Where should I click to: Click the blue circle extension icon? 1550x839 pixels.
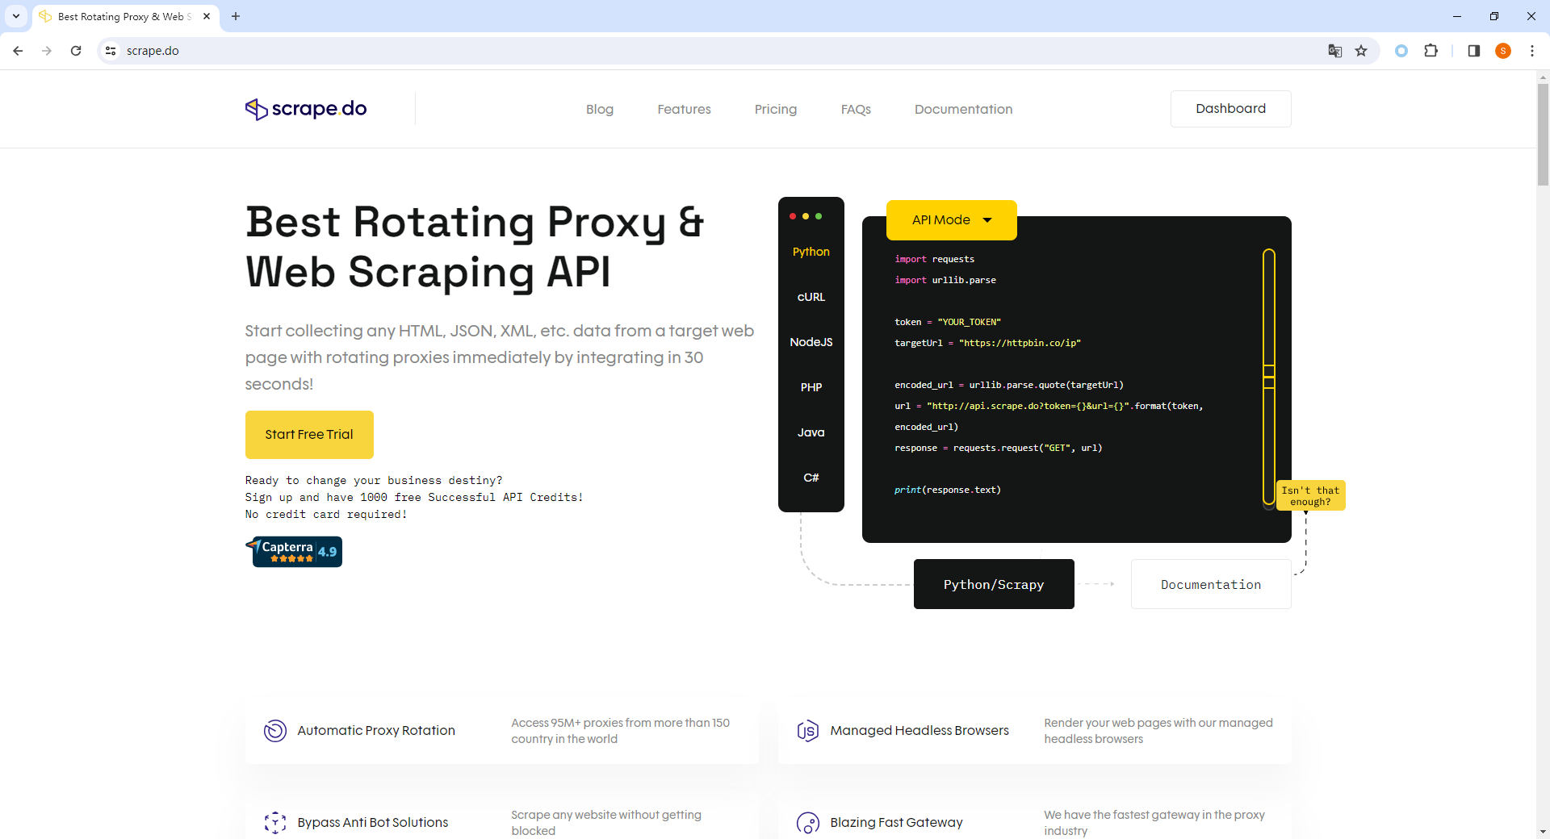pos(1401,51)
